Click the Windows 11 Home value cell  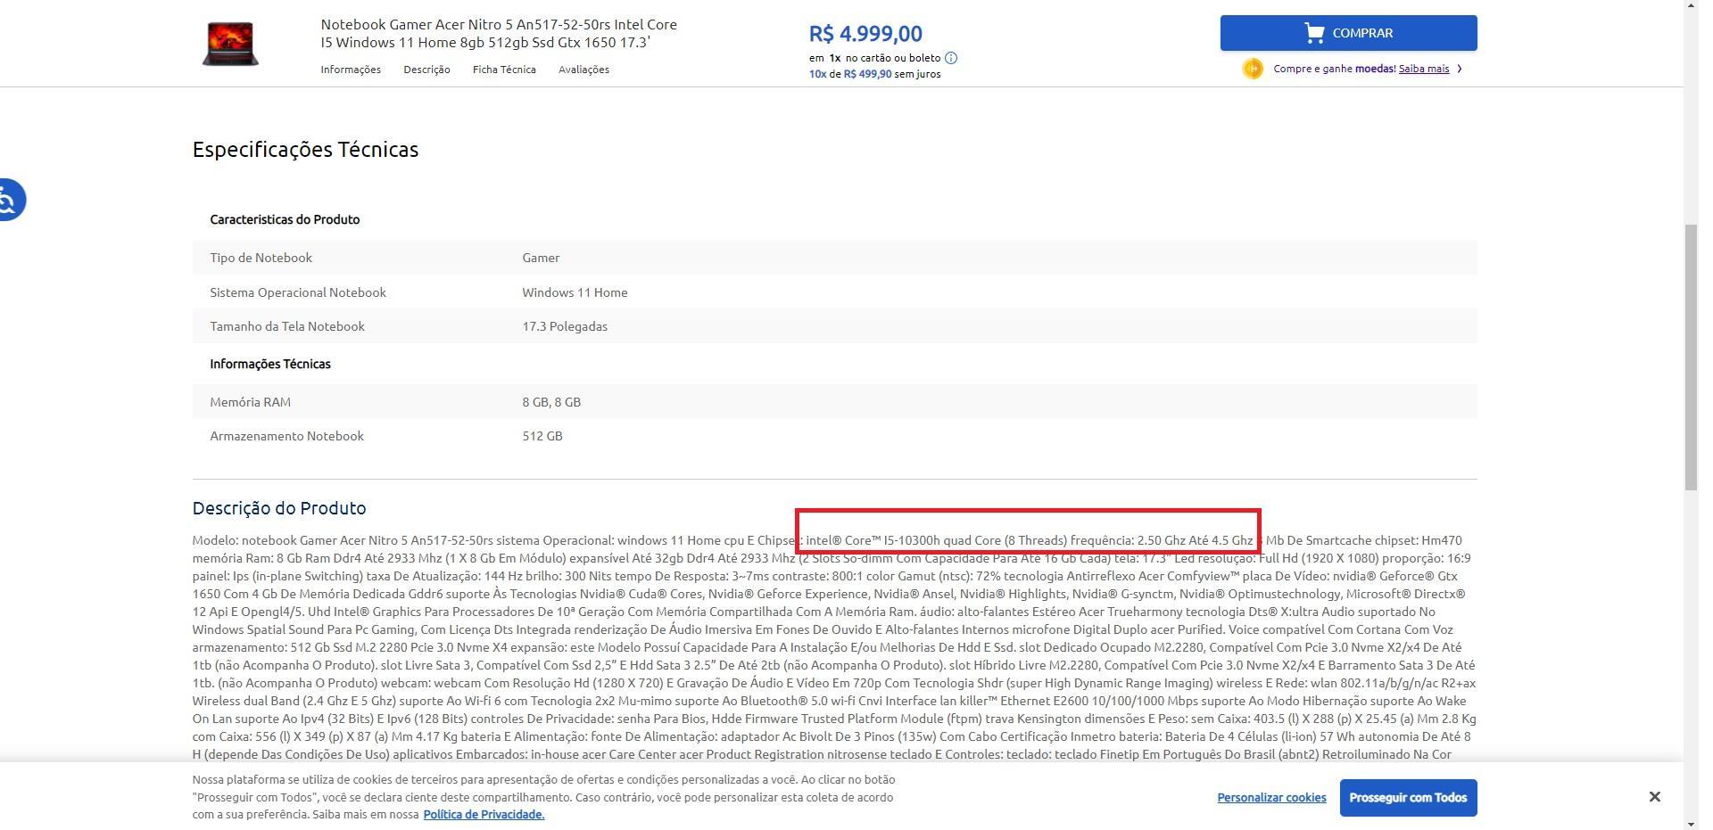coord(575,292)
